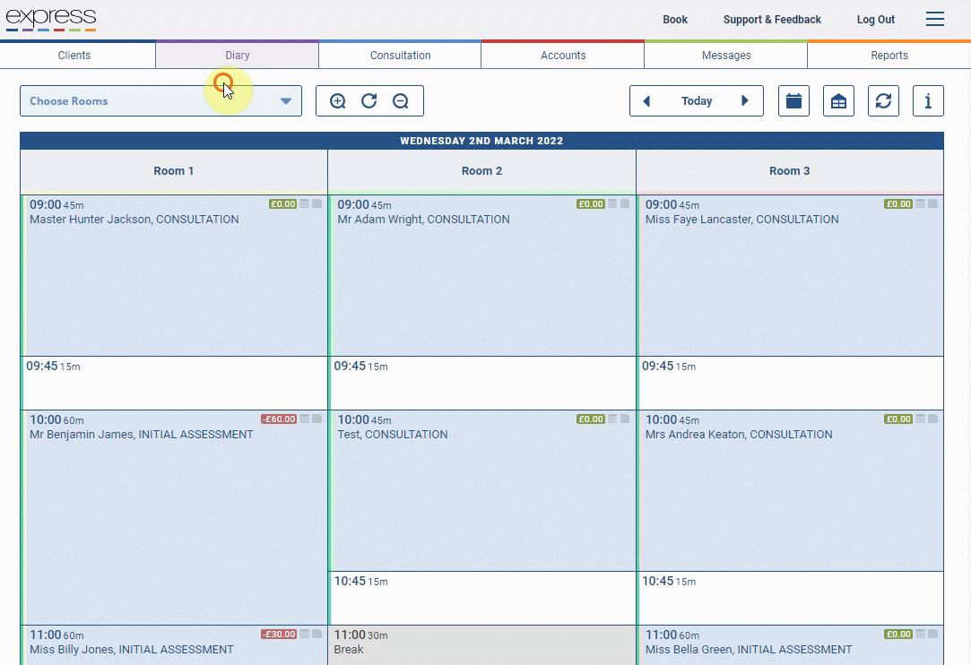Open document icon for Mr Benjamin James
Image resolution: width=971 pixels, height=665 pixels.
[x=317, y=419]
